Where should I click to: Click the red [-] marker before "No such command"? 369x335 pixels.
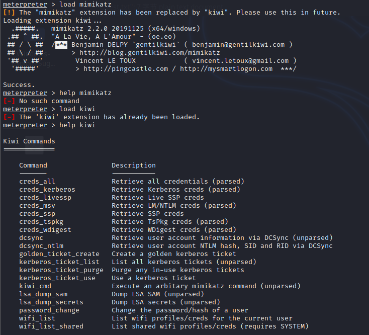point(9,101)
